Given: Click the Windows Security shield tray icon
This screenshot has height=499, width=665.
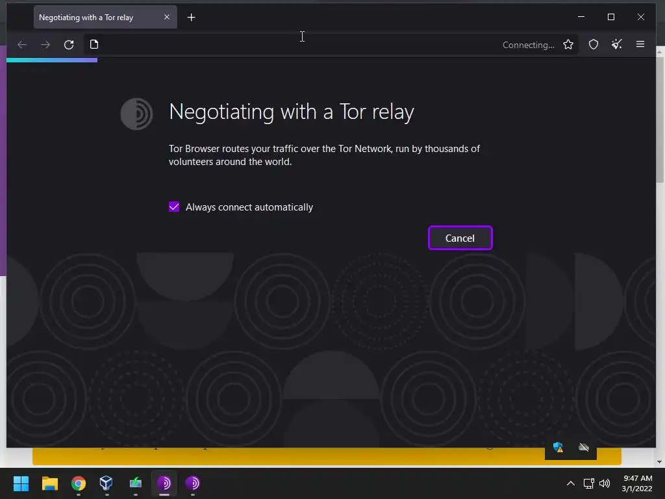Looking at the screenshot, I should pos(558,447).
